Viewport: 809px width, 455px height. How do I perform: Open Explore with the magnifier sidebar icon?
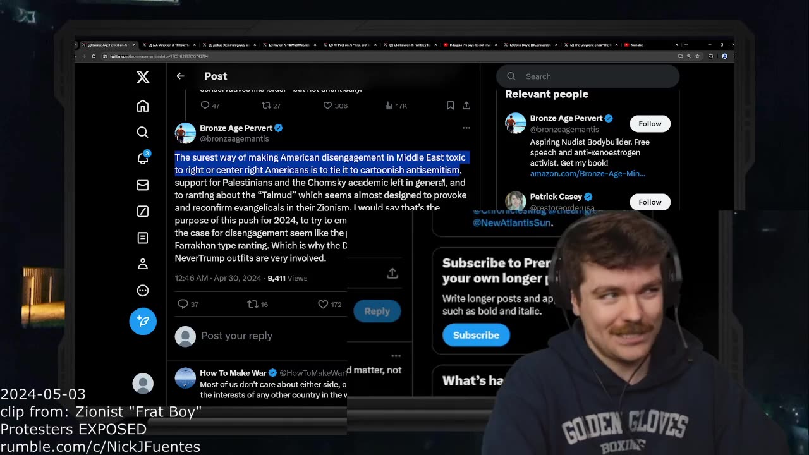[x=143, y=132]
